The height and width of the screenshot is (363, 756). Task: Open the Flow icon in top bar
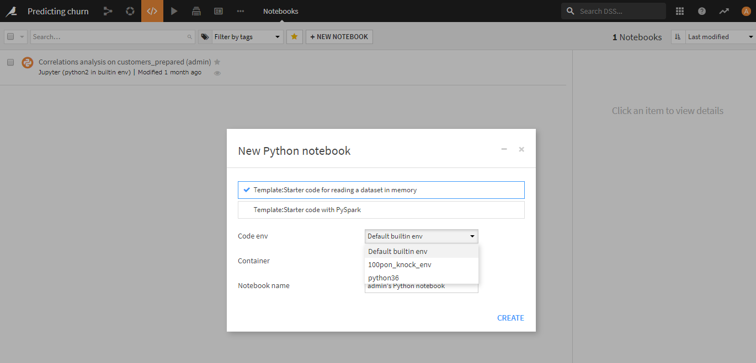108,11
